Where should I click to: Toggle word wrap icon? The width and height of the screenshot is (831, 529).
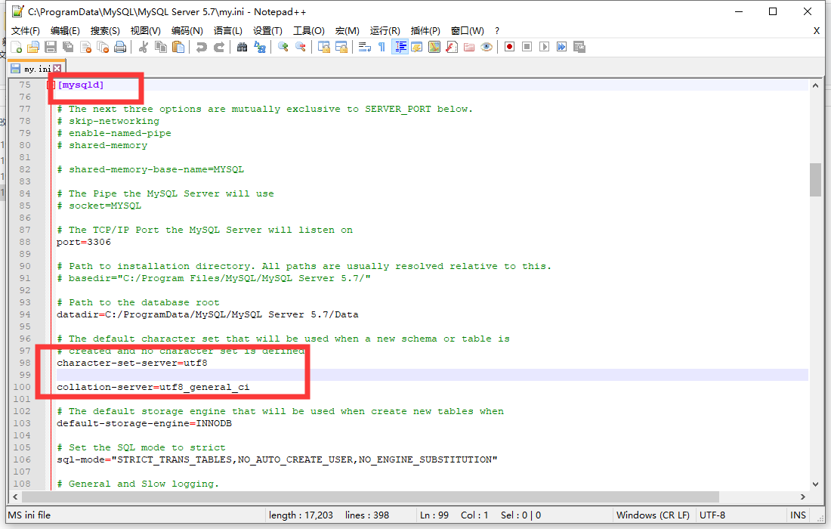365,47
